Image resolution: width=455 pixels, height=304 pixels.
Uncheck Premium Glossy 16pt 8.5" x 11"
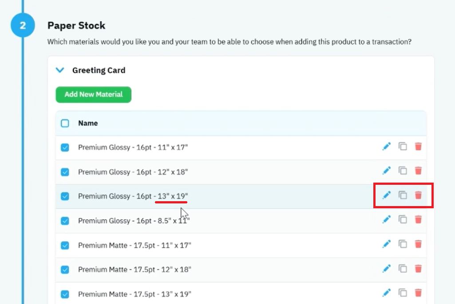click(x=65, y=221)
